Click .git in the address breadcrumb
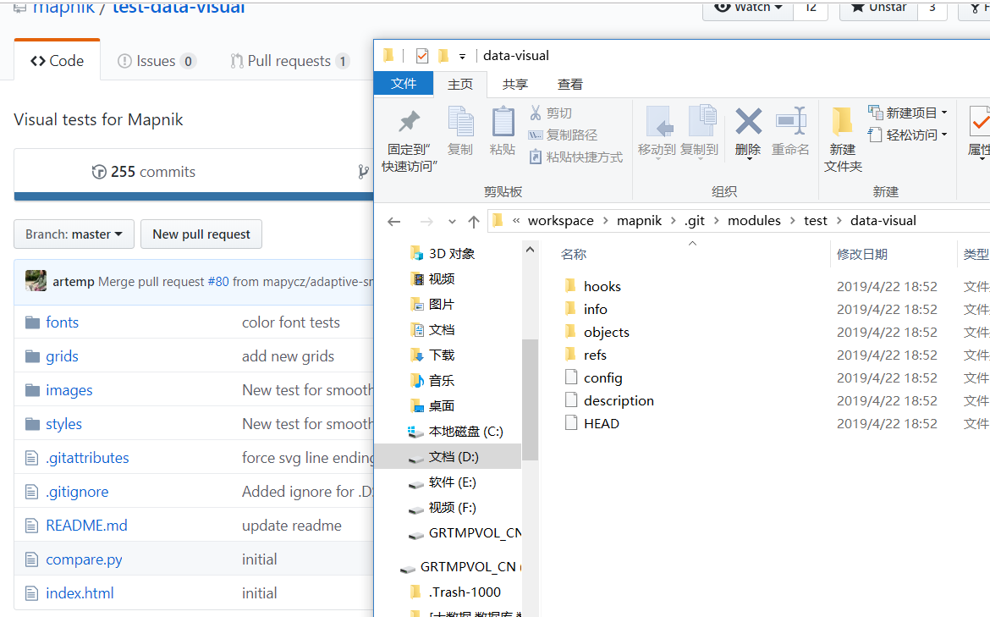Screen dimensions: 990x617 (x=695, y=220)
